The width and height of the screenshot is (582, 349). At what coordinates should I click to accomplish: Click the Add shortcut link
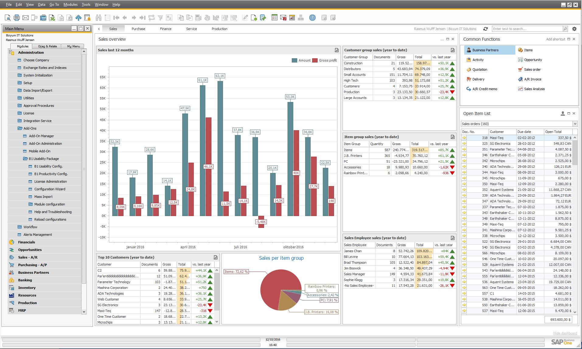tap(556, 39)
